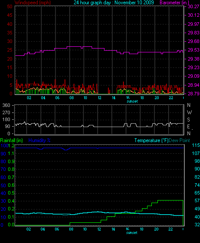
Task: Click rainfall axis value 0.9
Action: pyautogui.click(x=11, y=161)
